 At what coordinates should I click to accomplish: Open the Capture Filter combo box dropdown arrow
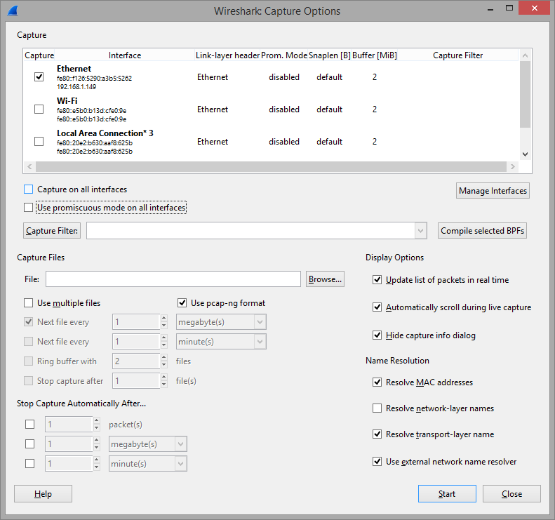(x=420, y=231)
